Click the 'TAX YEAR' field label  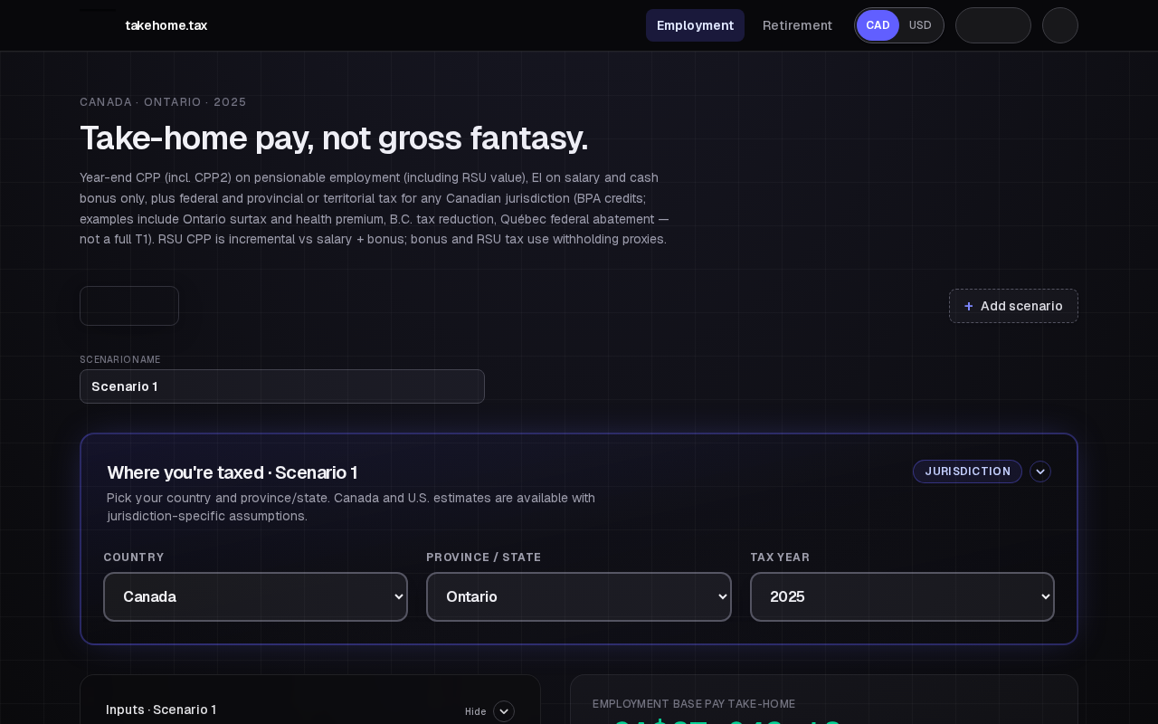780,557
